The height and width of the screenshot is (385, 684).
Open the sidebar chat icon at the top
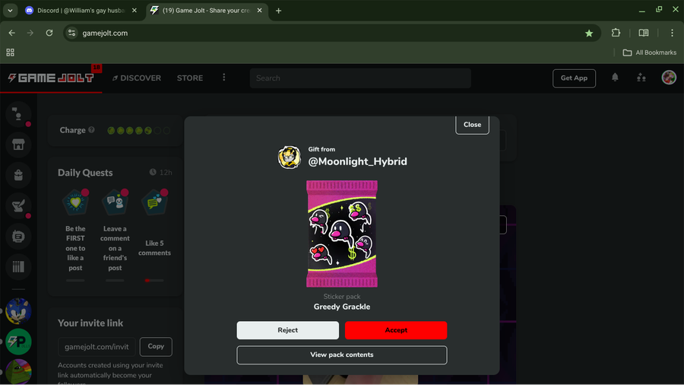(18, 114)
